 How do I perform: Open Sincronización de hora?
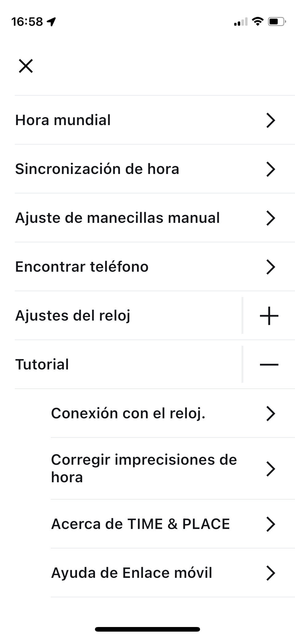pos(97,169)
